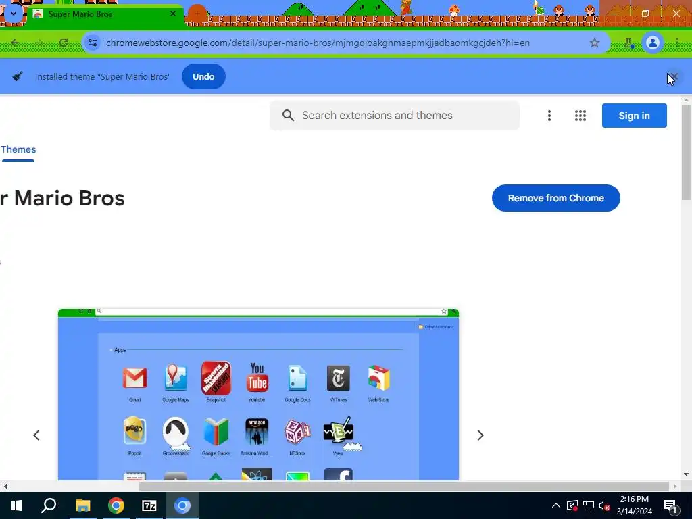Show the previous preview screenshot
The height and width of the screenshot is (519, 692).
(x=36, y=435)
